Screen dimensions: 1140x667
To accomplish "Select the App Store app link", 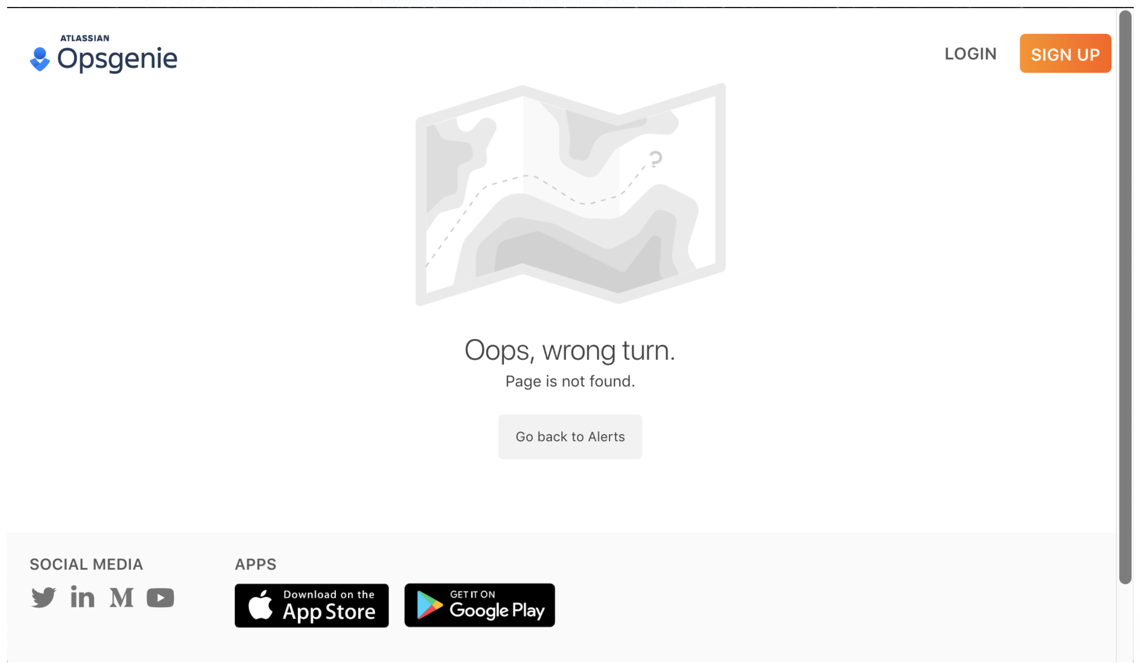I will [x=311, y=604].
